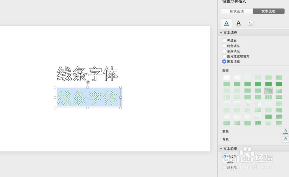The width and height of the screenshot is (289, 177).
Task: Choose the darker horizontal stripes pattern
Action: tap(279, 97)
